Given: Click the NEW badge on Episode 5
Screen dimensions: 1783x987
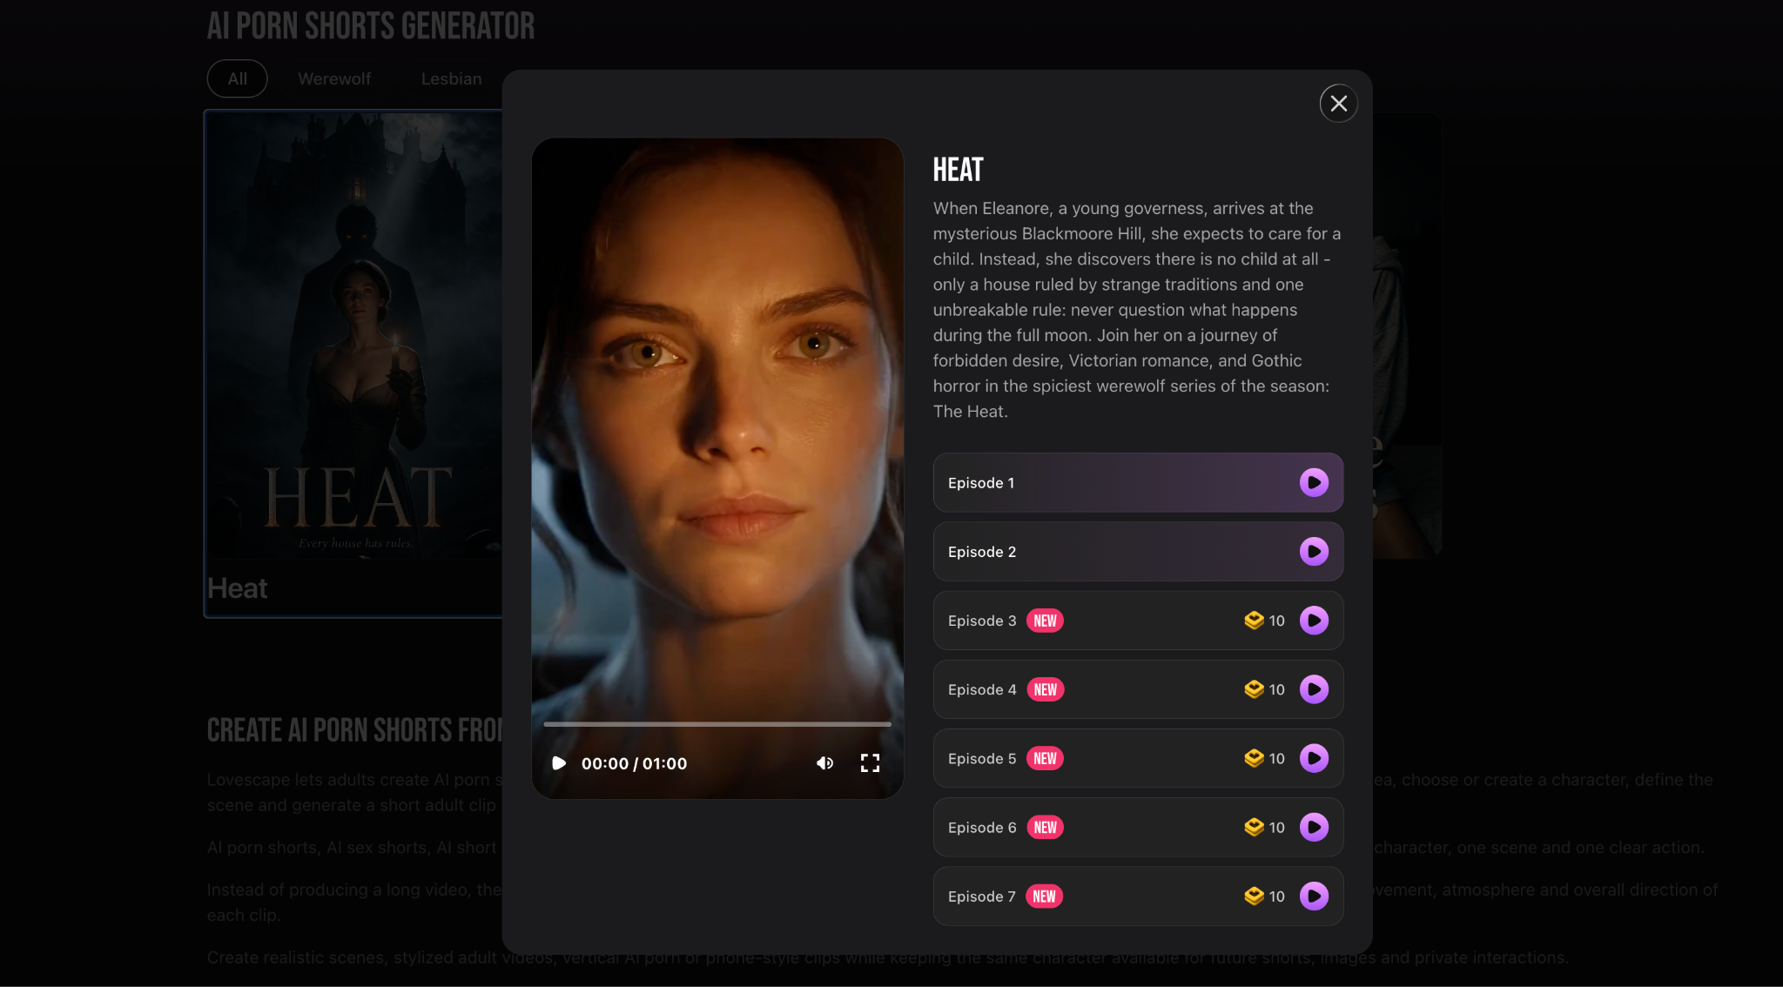Looking at the screenshot, I should (x=1045, y=758).
